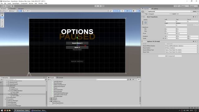The image size is (199, 112).
Task: Open the Window menu
Action: [41, 3]
